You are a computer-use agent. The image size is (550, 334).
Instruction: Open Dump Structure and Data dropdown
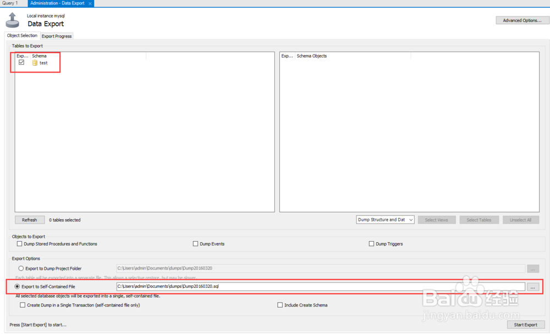(385, 220)
